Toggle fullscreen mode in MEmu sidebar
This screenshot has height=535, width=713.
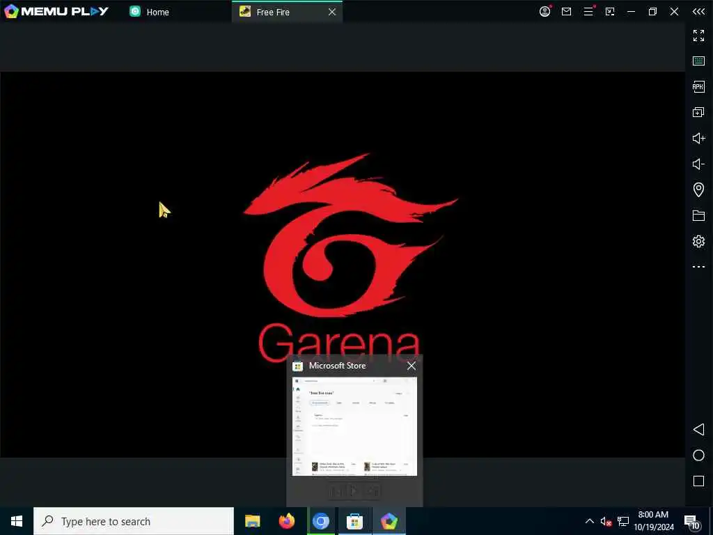(x=698, y=36)
